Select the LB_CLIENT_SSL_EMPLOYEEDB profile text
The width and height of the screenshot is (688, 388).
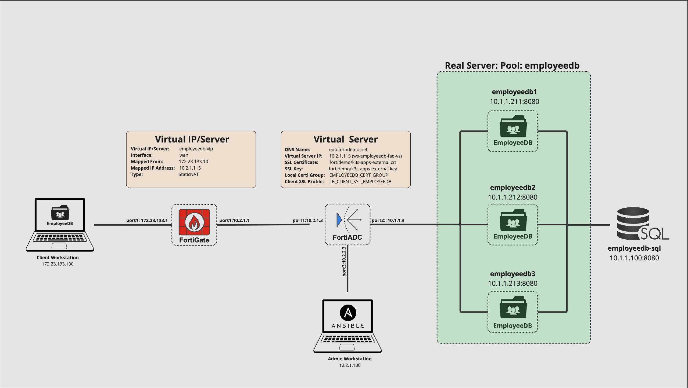tap(360, 181)
